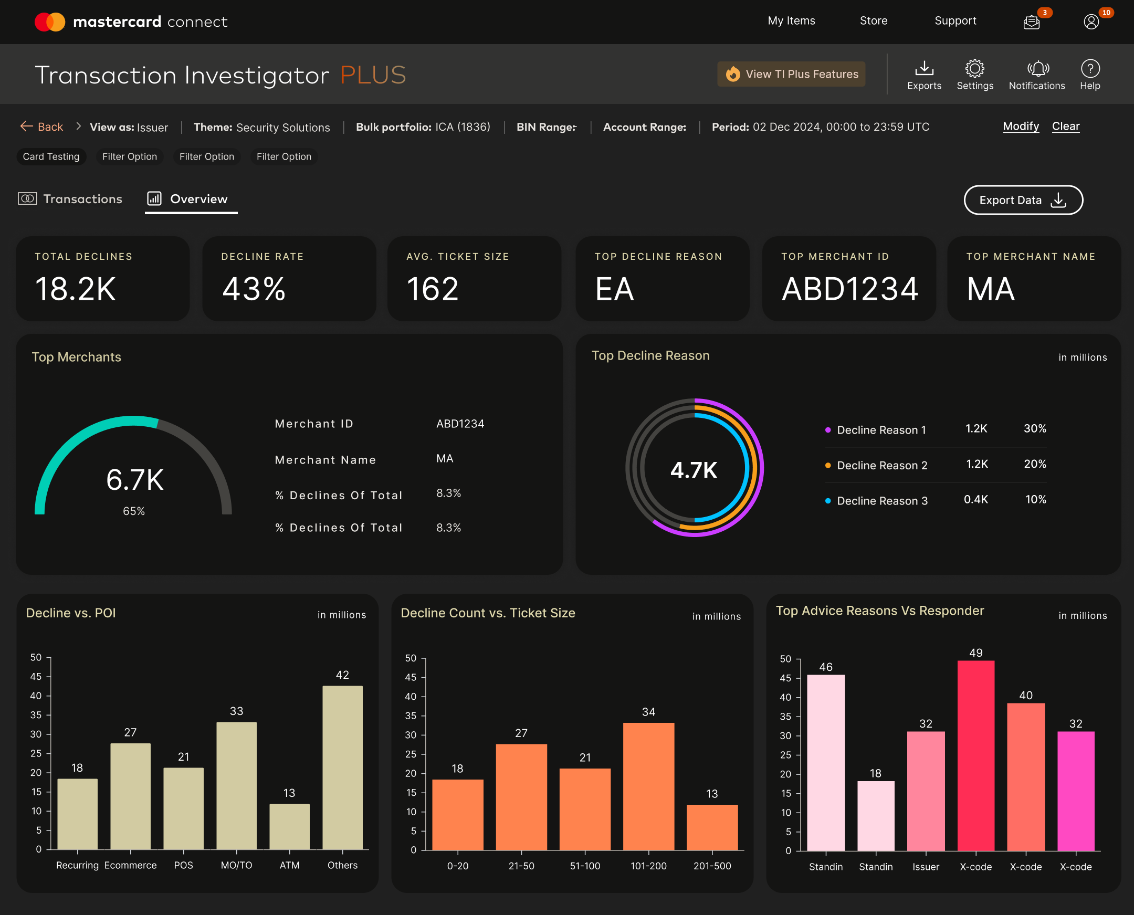The height and width of the screenshot is (915, 1134).
Task: Open the My Items menu
Action: (x=791, y=21)
